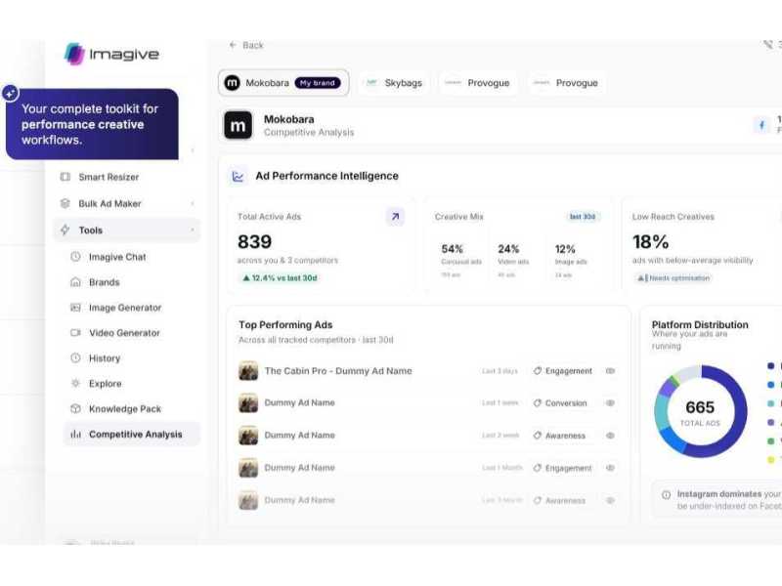Click the 'Needs optimisation' badge
This screenshot has height=586, width=782.
pos(673,278)
